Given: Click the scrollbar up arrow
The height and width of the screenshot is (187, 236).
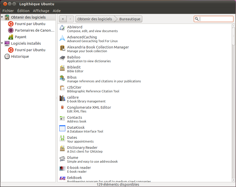Looking at the screenshot, I should (233, 26).
